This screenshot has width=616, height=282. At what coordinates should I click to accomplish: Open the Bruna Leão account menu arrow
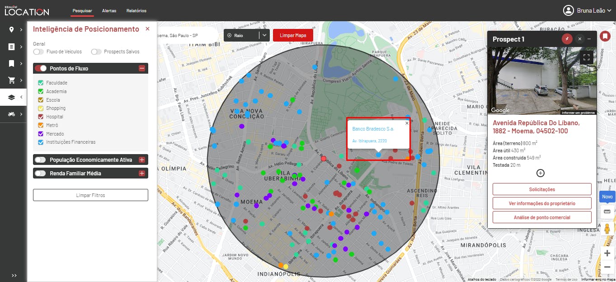pos(610,10)
